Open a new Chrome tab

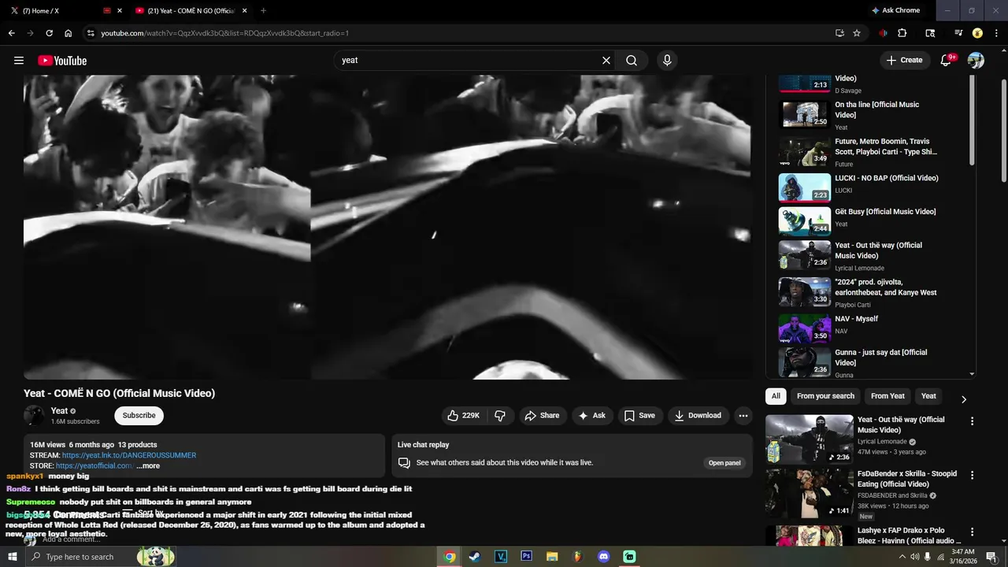pos(263,11)
